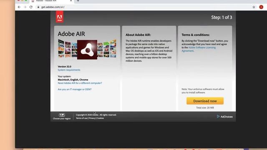Open Are you an IT manager or OEM link
This screenshot has width=267, height=150.
point(74,89)
